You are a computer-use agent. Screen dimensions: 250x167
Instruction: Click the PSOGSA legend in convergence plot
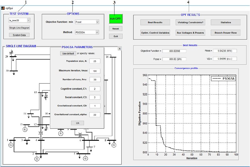(x=223, y=78)
